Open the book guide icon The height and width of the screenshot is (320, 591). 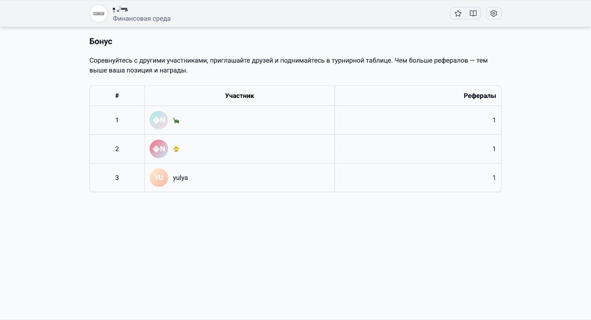point(473,14)
